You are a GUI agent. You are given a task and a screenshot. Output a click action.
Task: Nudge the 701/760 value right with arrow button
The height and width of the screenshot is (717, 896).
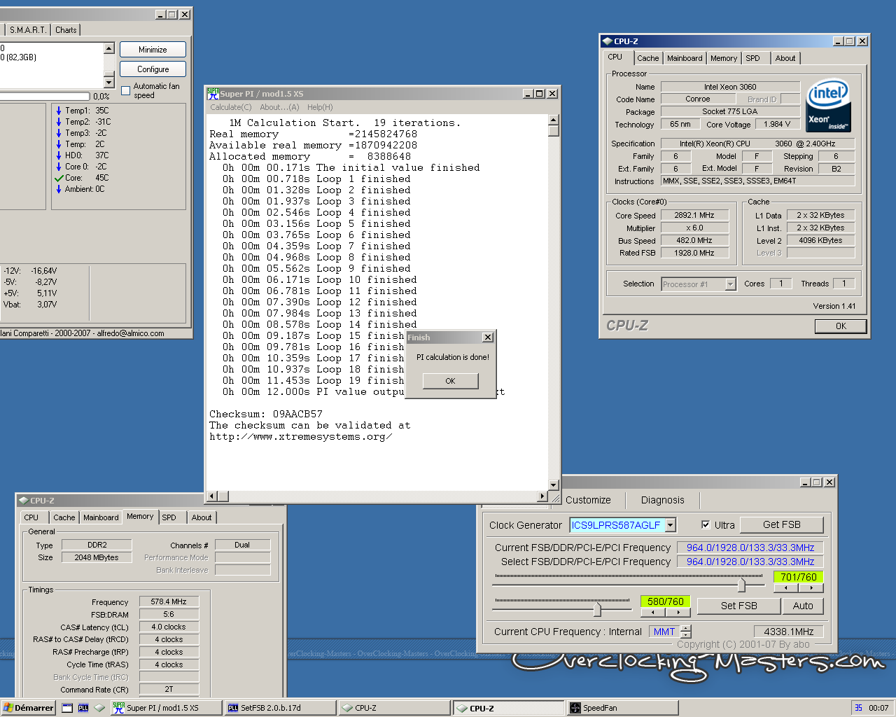pyautogui.click(x=811, y=588)
